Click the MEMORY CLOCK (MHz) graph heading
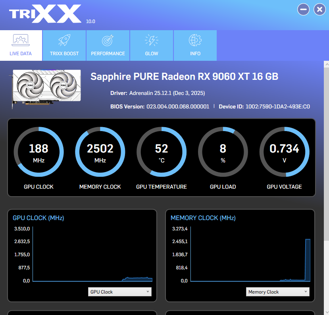This screenshot has width=329, height=315. pyautogui.click(x=203, y=218)
